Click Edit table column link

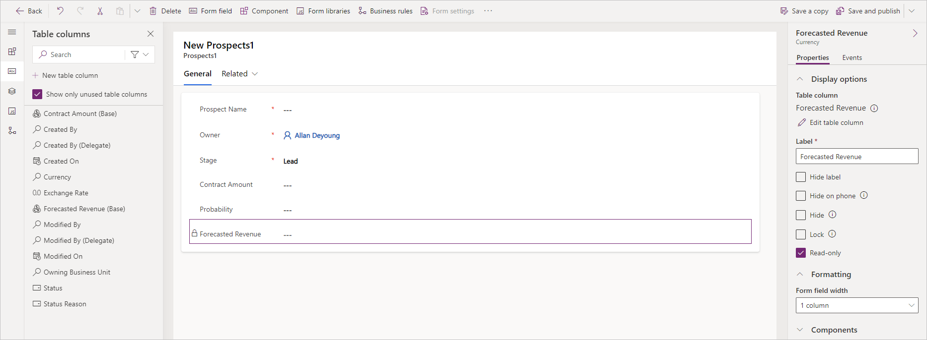[x=831, y=122]
